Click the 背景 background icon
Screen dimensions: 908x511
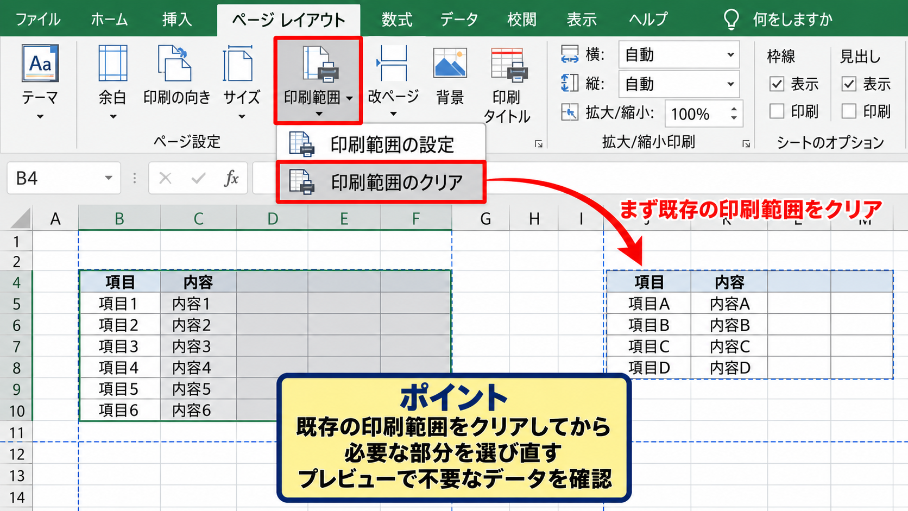[x=450, y=63]
